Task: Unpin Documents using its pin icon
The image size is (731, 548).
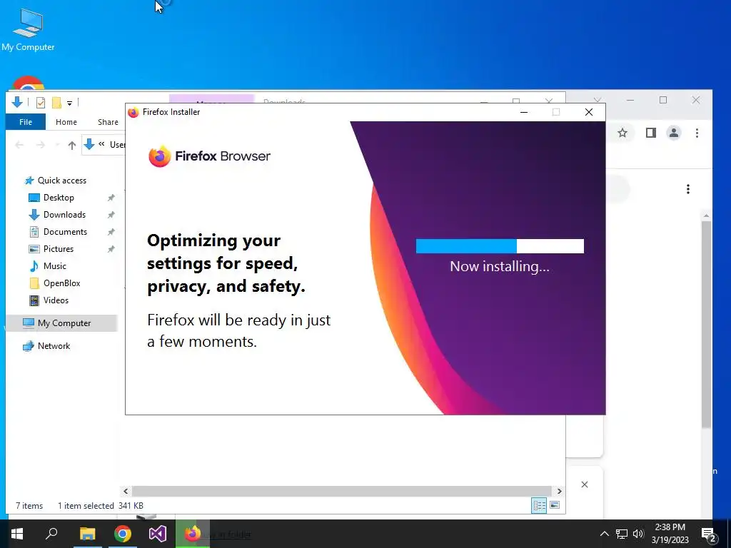Action: 111,232
